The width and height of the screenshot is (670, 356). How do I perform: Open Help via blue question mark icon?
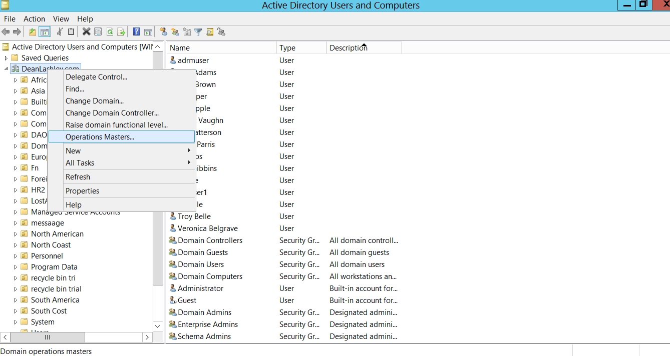(136, 32)
